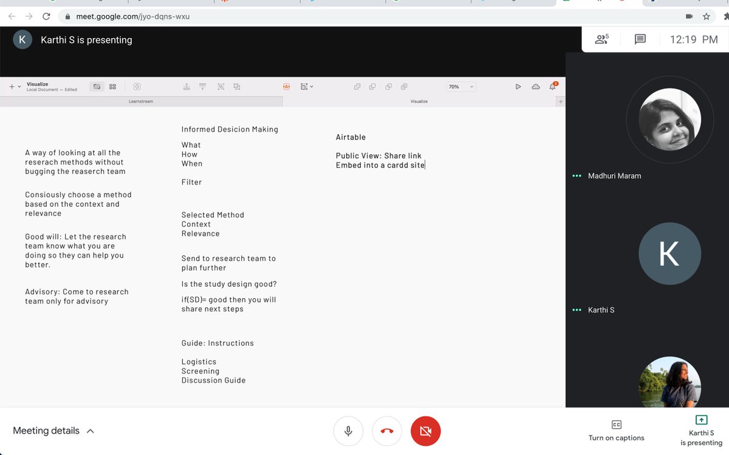Click the Cloud upload icon in Sketch
Image resolution: width=729 pixels, height=455 pixels.
point(536,87)
